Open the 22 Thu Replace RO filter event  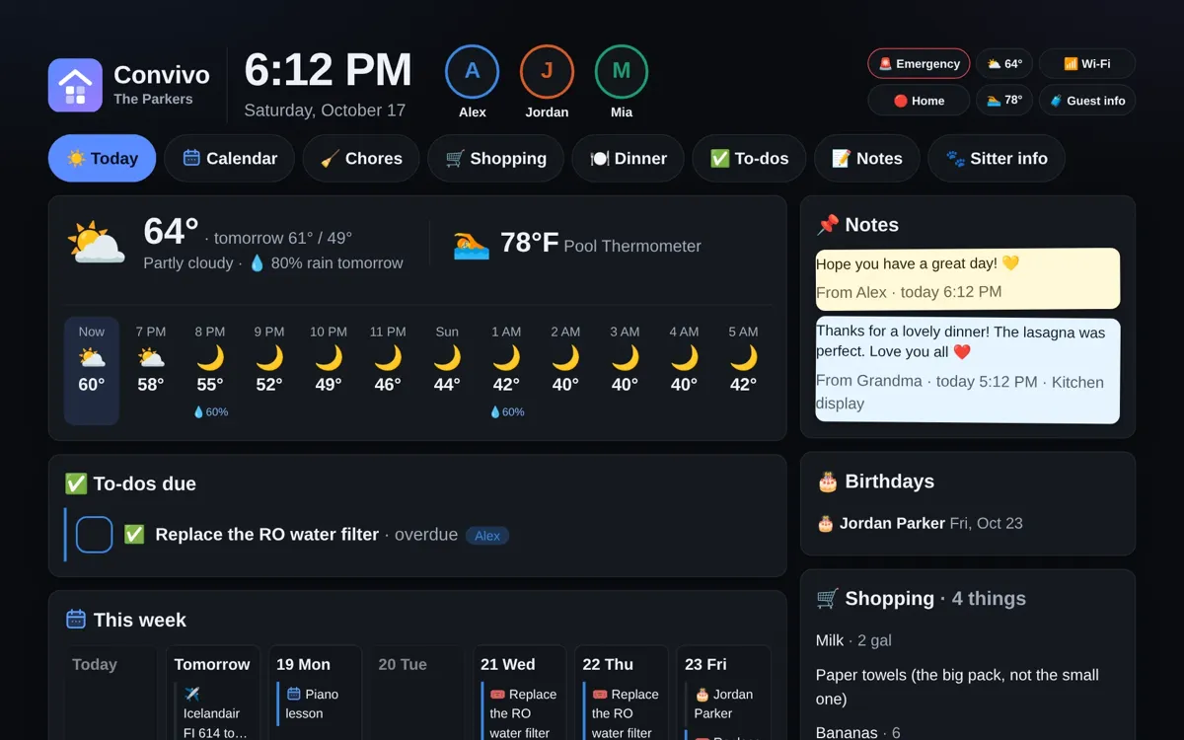621,712
